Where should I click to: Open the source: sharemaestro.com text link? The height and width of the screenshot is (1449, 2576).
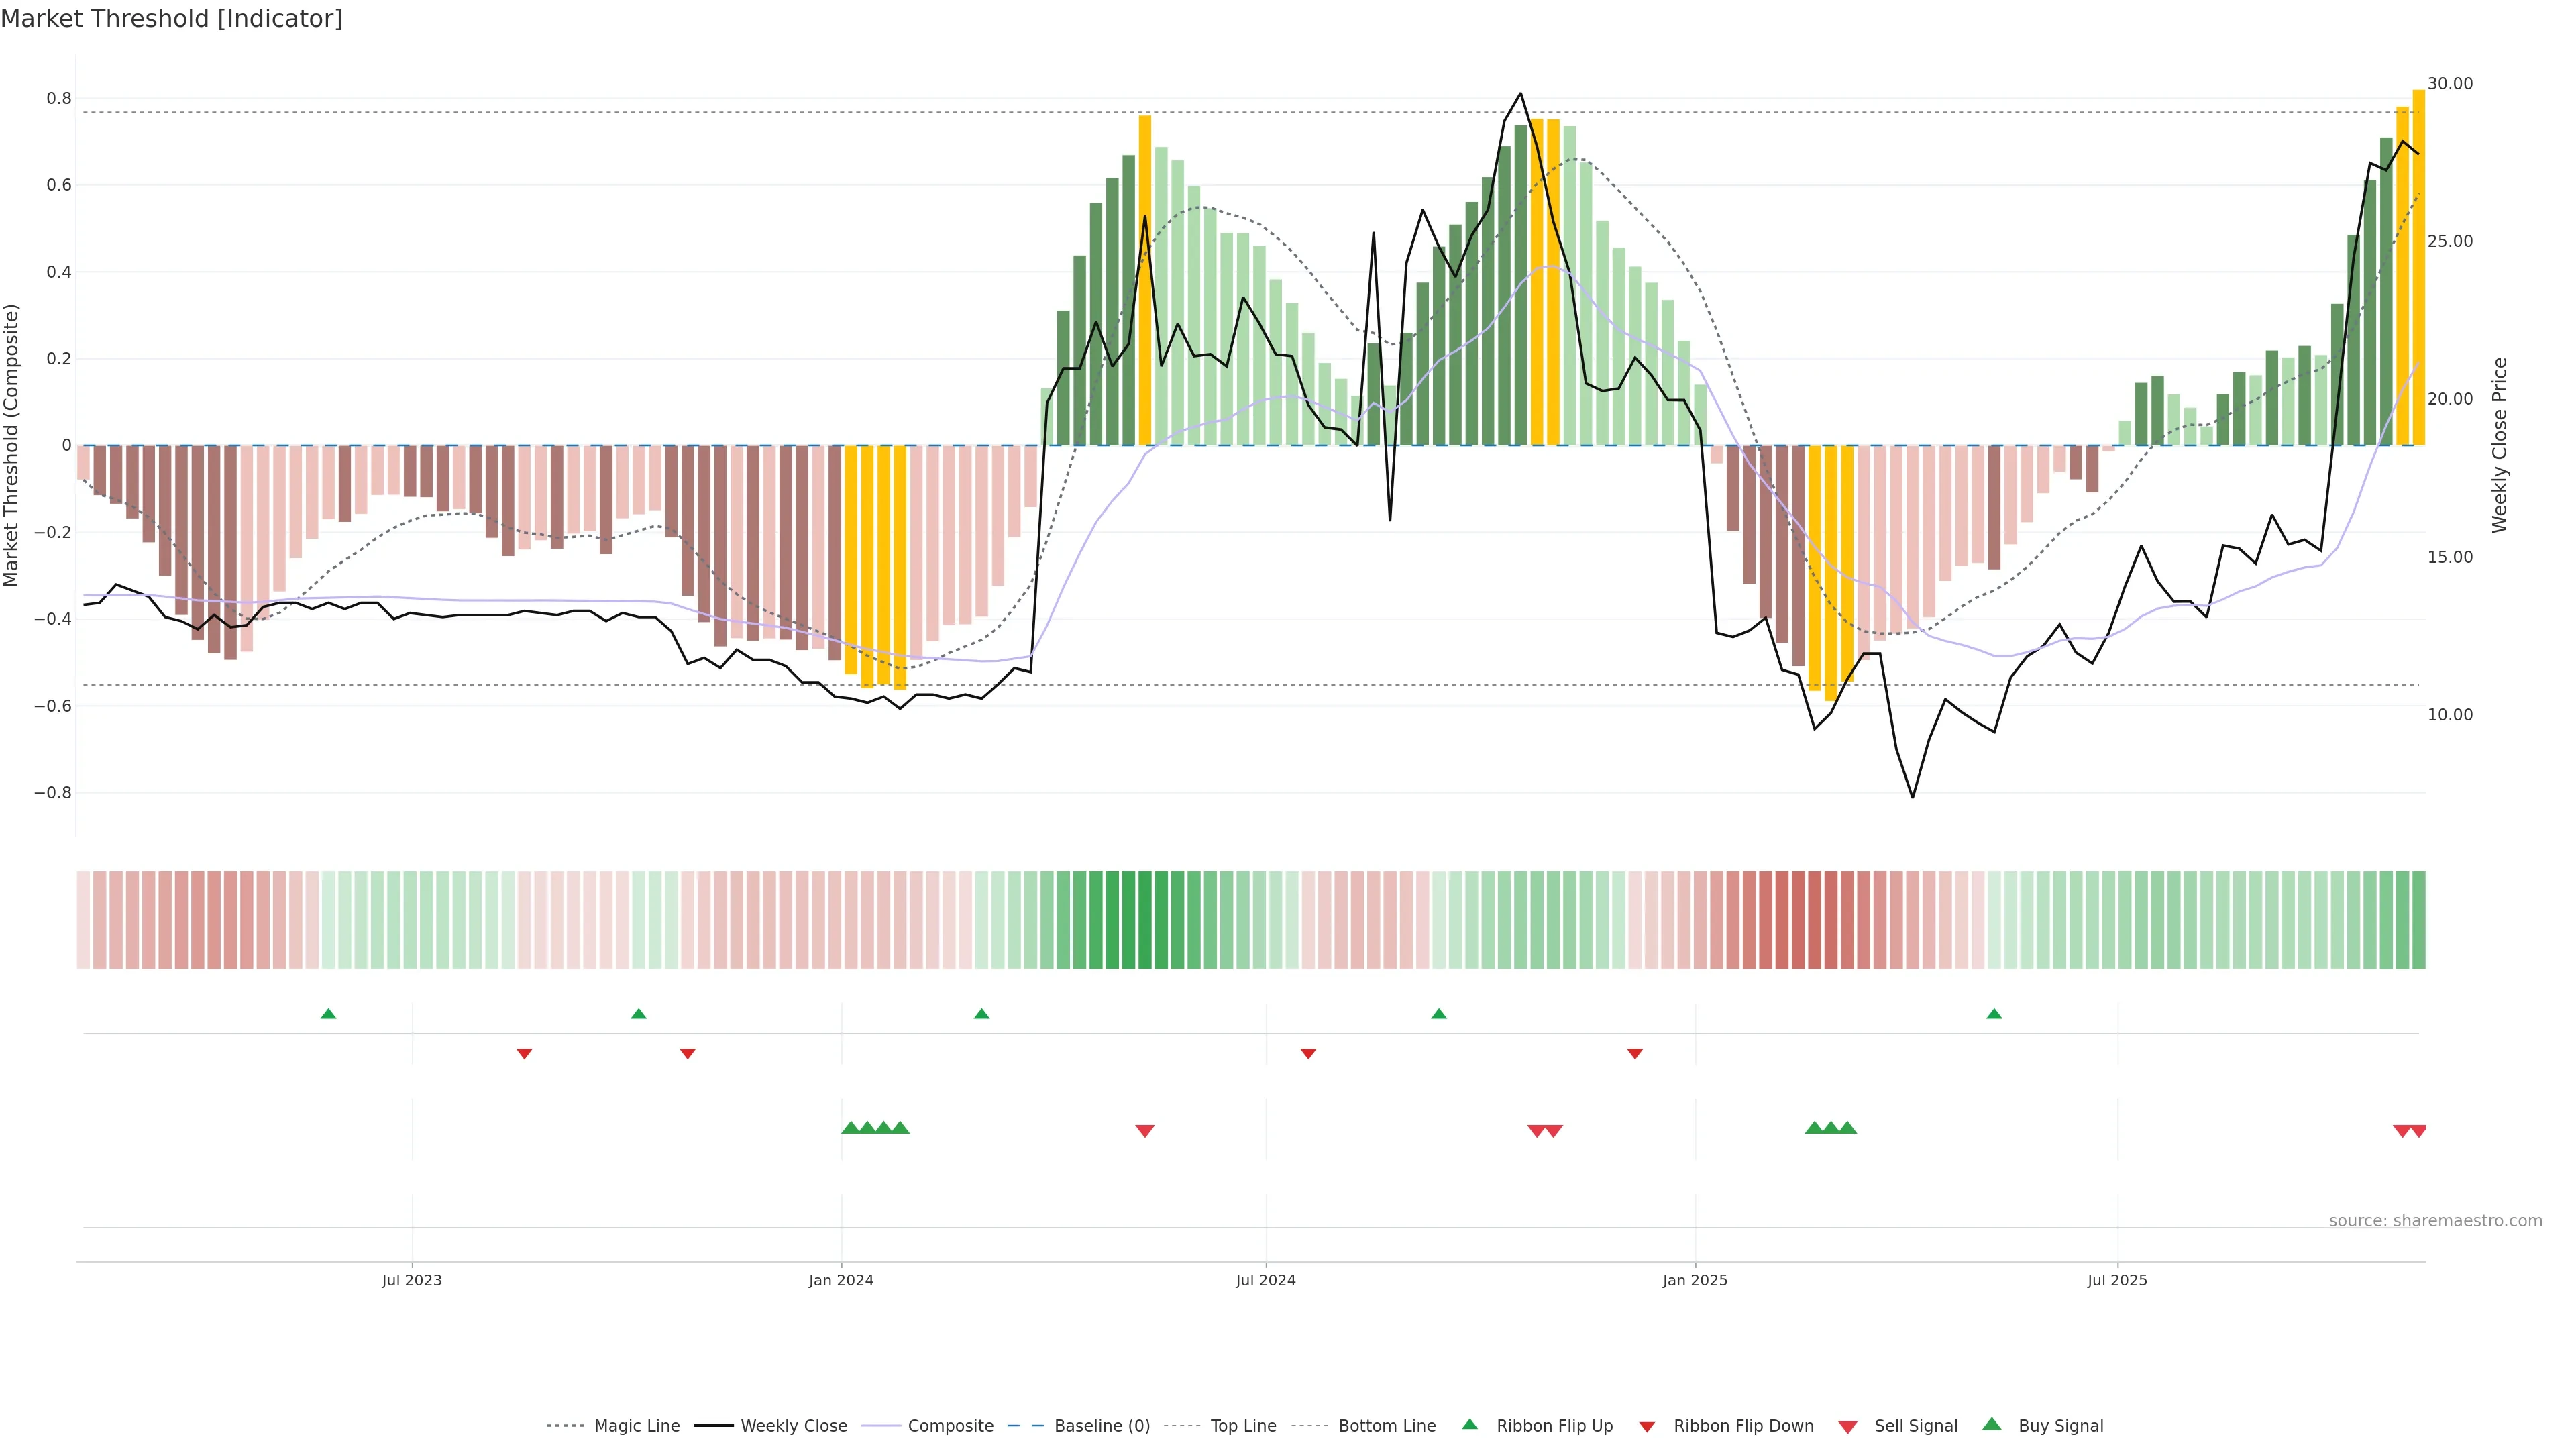[x=2435, y=1221]
